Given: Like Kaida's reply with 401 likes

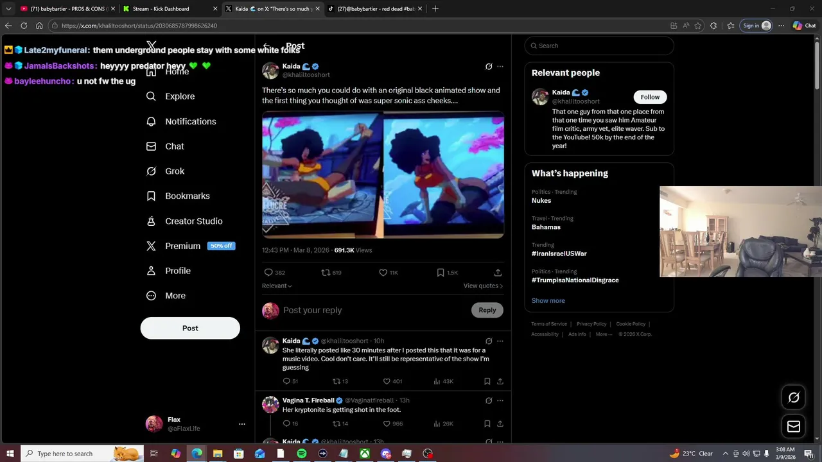Looking at the screenshot, I should (387, 381).
